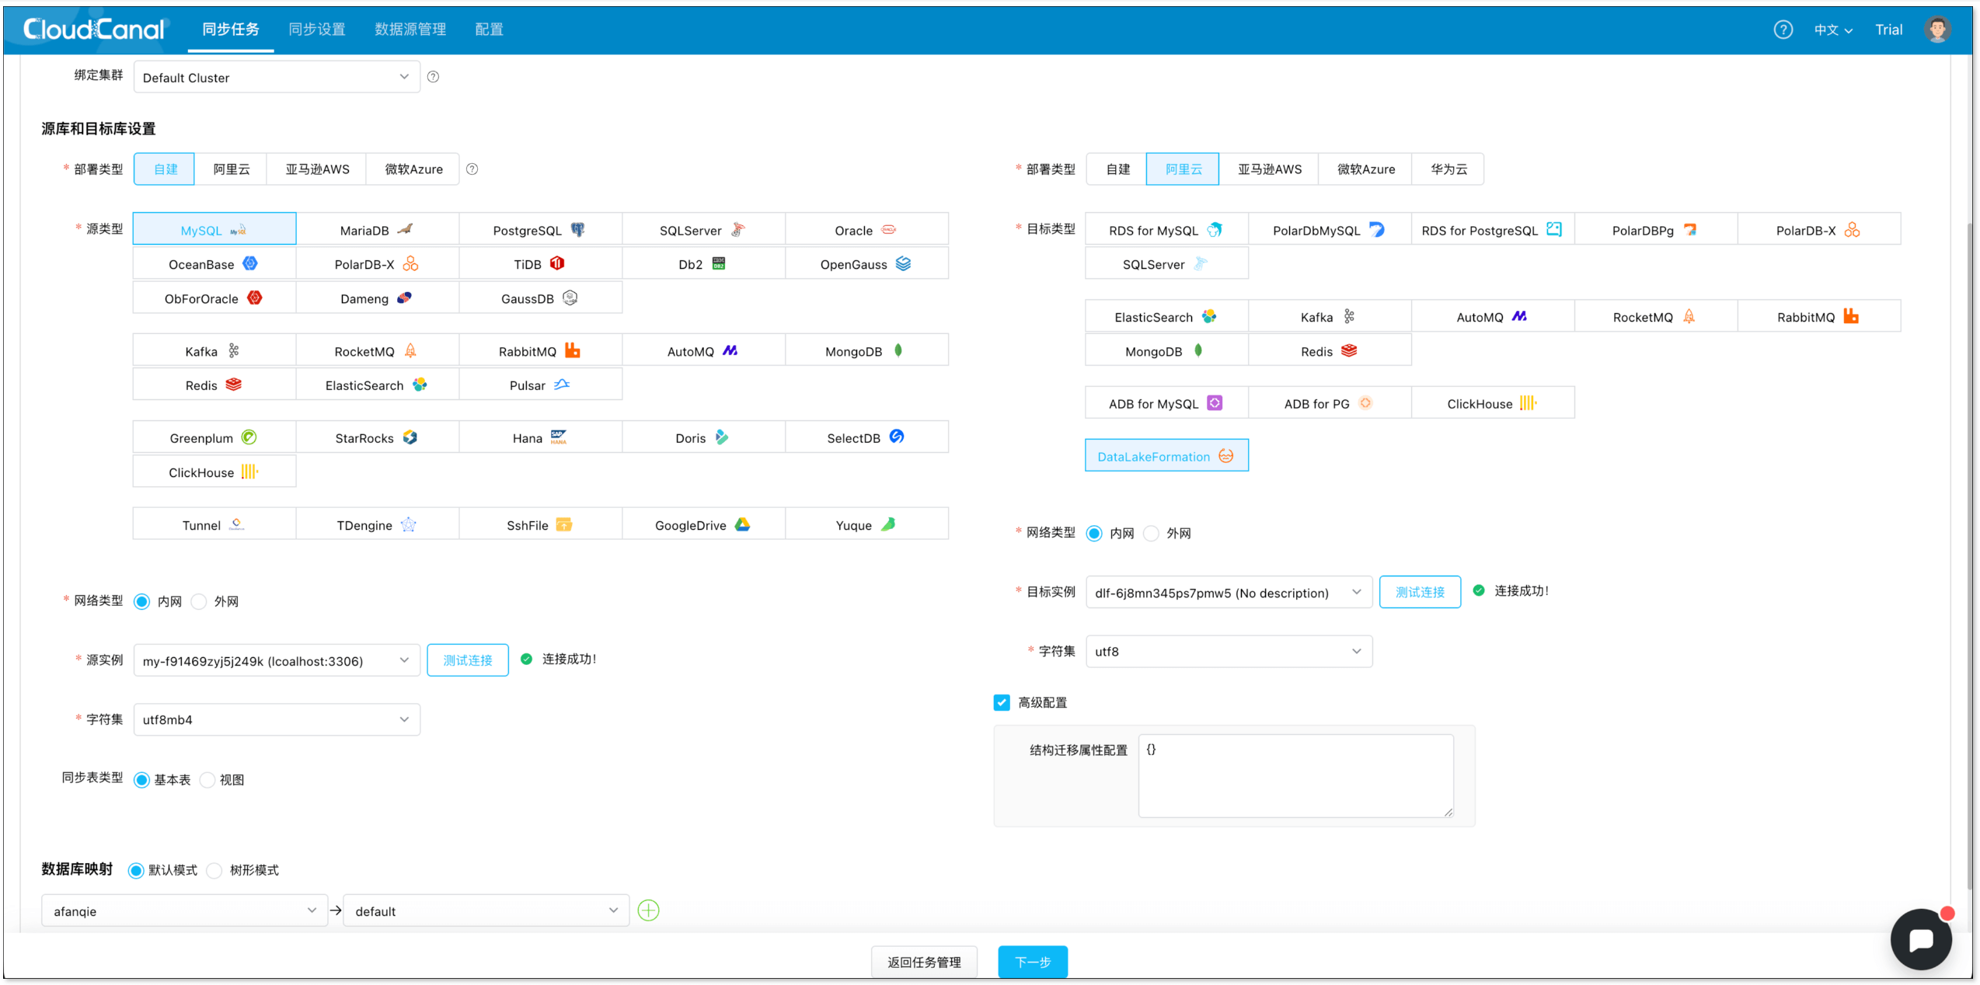Viewport: 1980px width, 985px height.
Task: Click the green plus add mapping icon
Action: (648, 910)
